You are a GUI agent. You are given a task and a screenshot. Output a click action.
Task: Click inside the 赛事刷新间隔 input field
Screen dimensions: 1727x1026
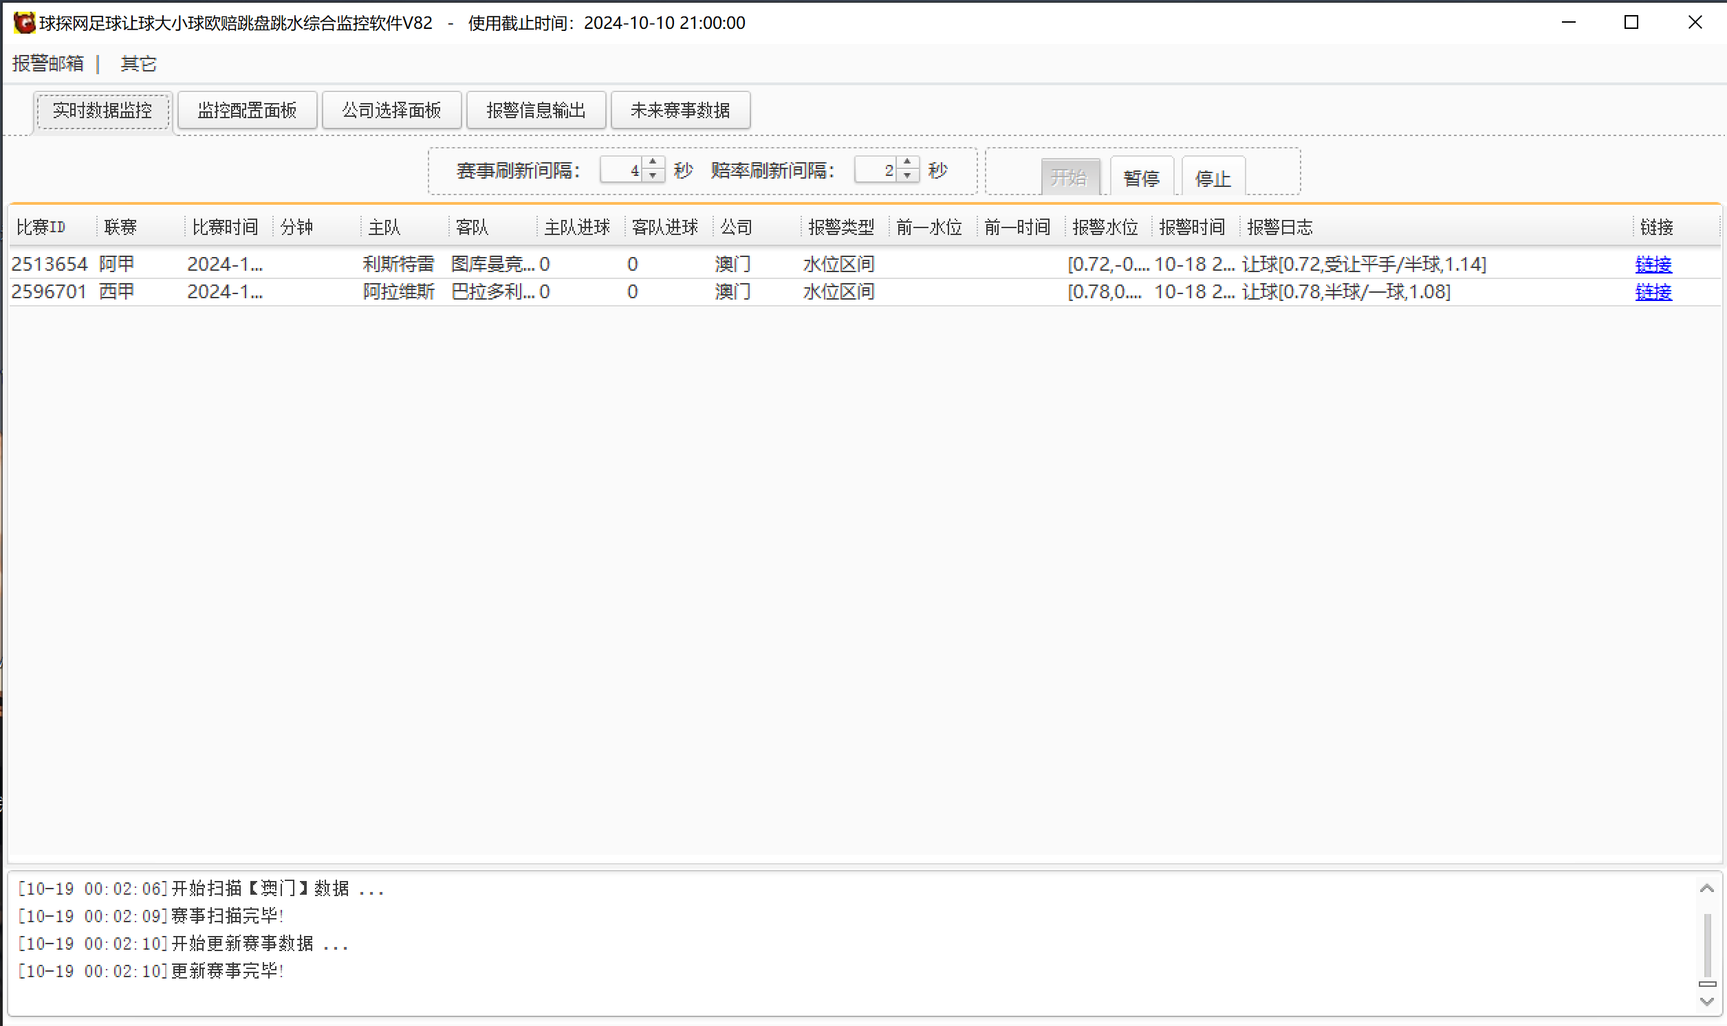tap(622, 170)
